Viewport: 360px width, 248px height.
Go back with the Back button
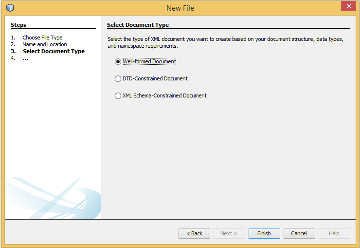[194, 233]
